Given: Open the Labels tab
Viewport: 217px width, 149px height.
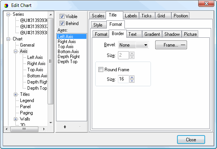Looking at the screenshot, I should 131,16.
